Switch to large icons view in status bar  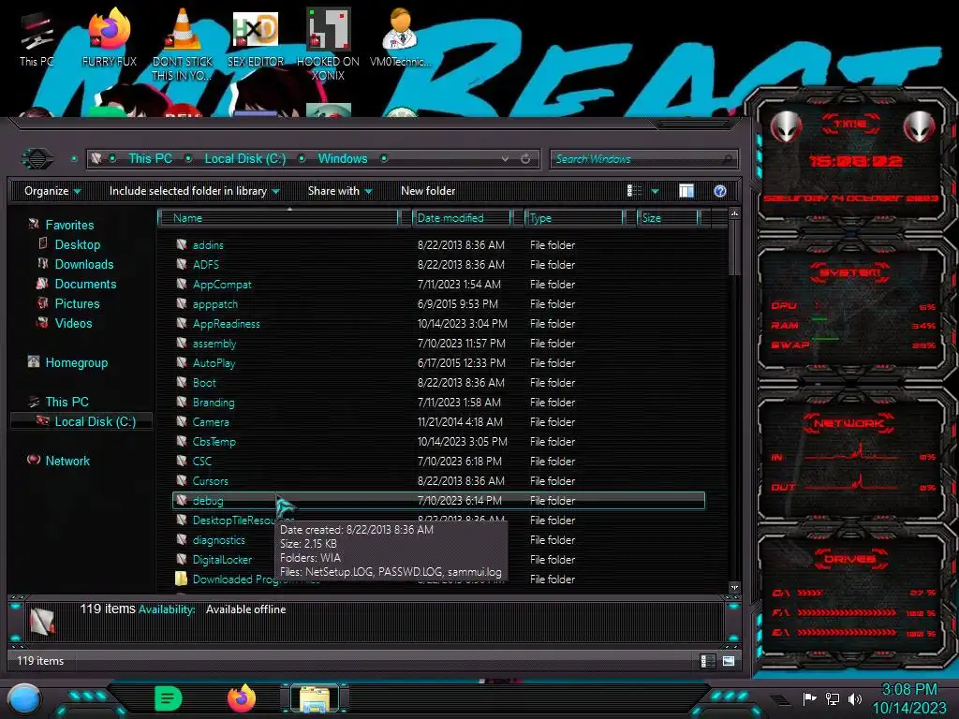point(729,661)
